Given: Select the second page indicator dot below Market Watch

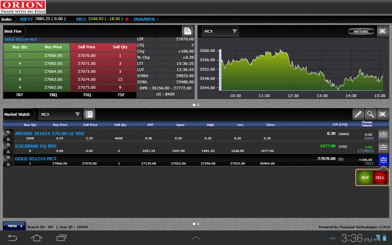Looking at the screenshot, I should point(198,224).
